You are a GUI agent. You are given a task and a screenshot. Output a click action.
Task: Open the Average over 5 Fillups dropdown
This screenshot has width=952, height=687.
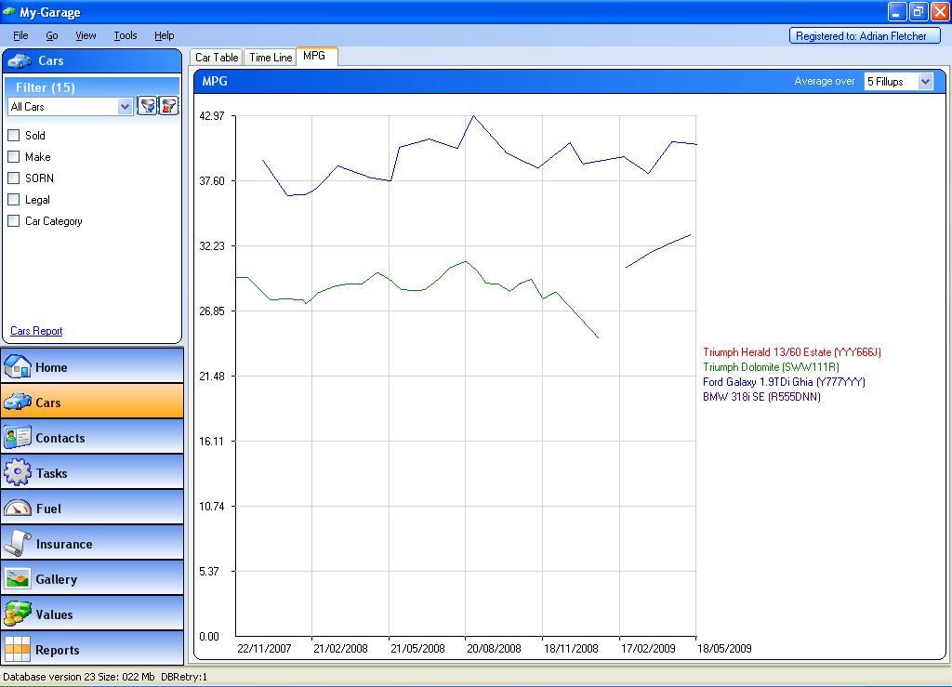[924, 82]
